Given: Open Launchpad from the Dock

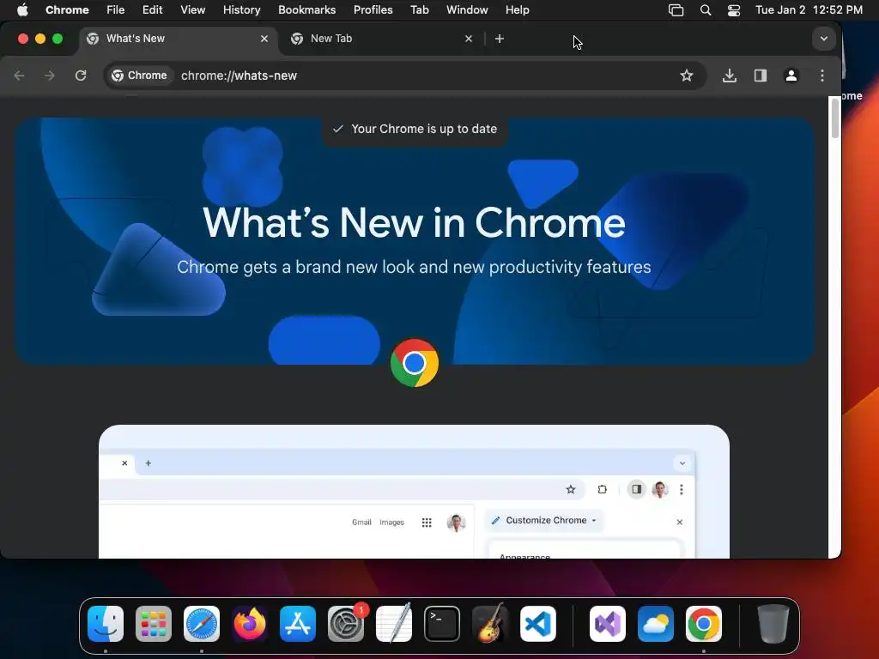Looking at the screenshot, I should [x=154, y=624].
